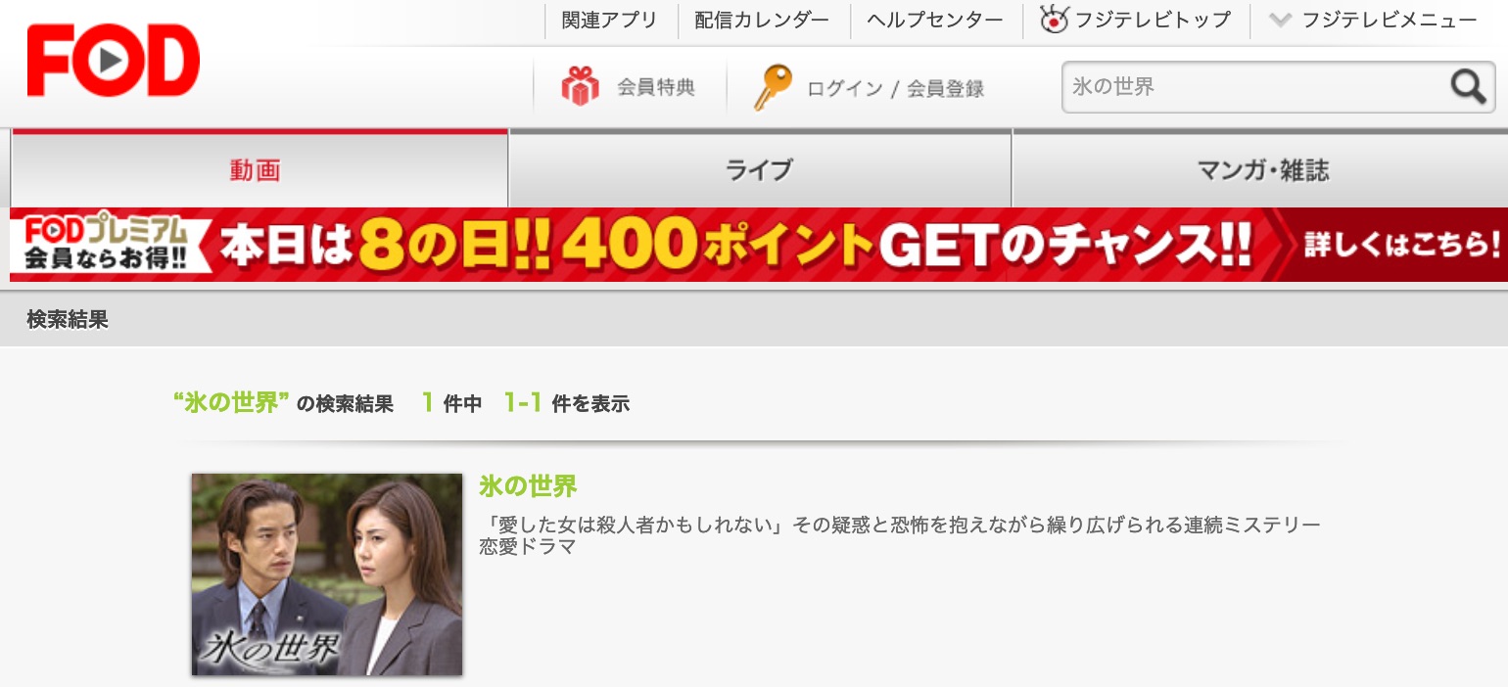The image size is (1508, 687).
Task: Expand the フジテレビメニュー chevron arrow
Action: [x=1279, y=20]
